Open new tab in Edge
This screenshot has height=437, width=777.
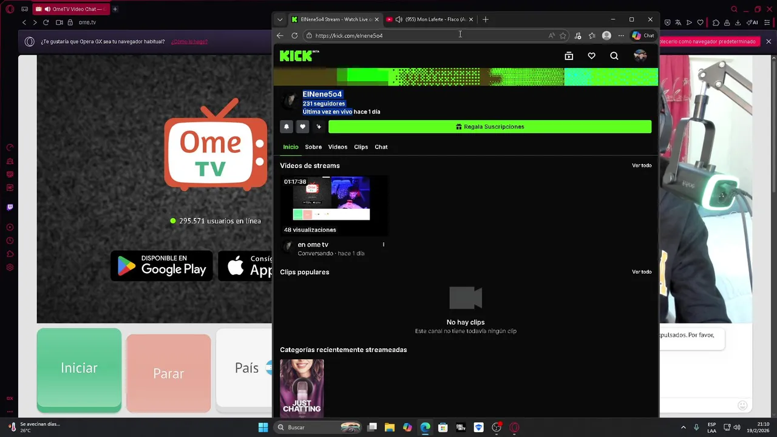coord(485,19)
